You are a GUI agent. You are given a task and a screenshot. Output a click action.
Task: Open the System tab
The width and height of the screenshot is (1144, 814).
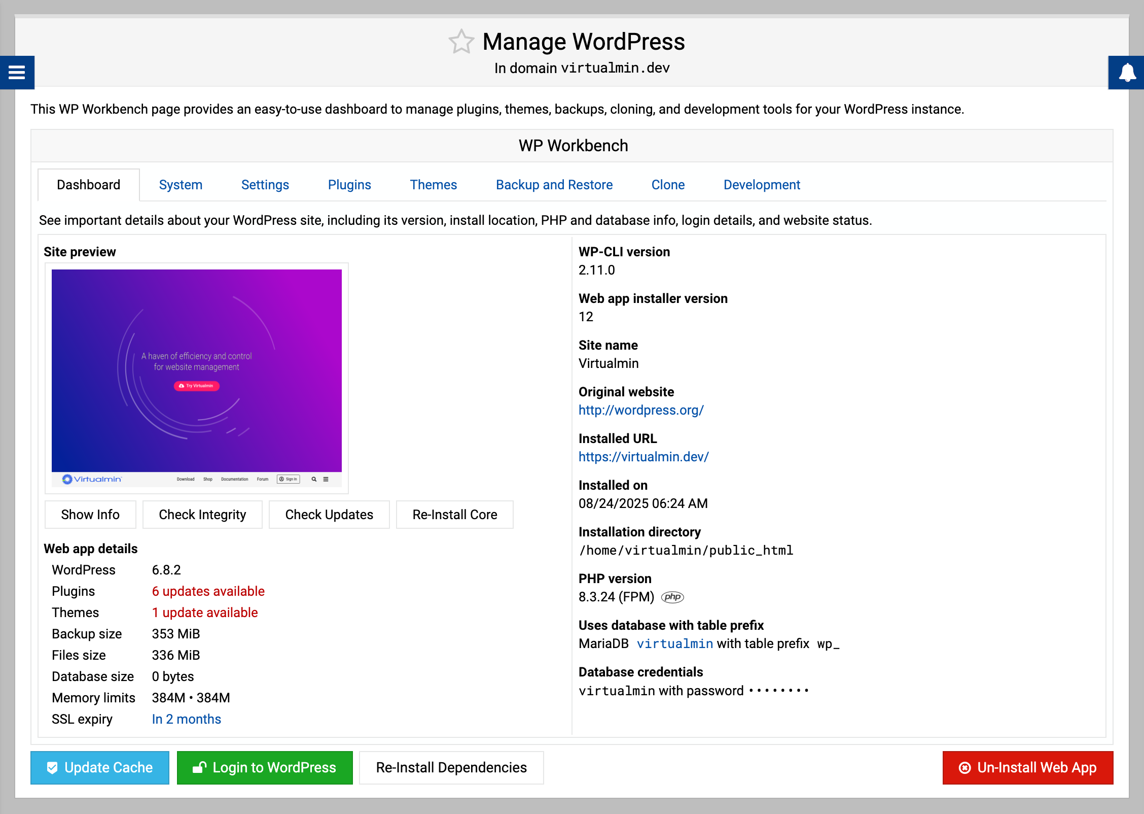pos(181,185)
